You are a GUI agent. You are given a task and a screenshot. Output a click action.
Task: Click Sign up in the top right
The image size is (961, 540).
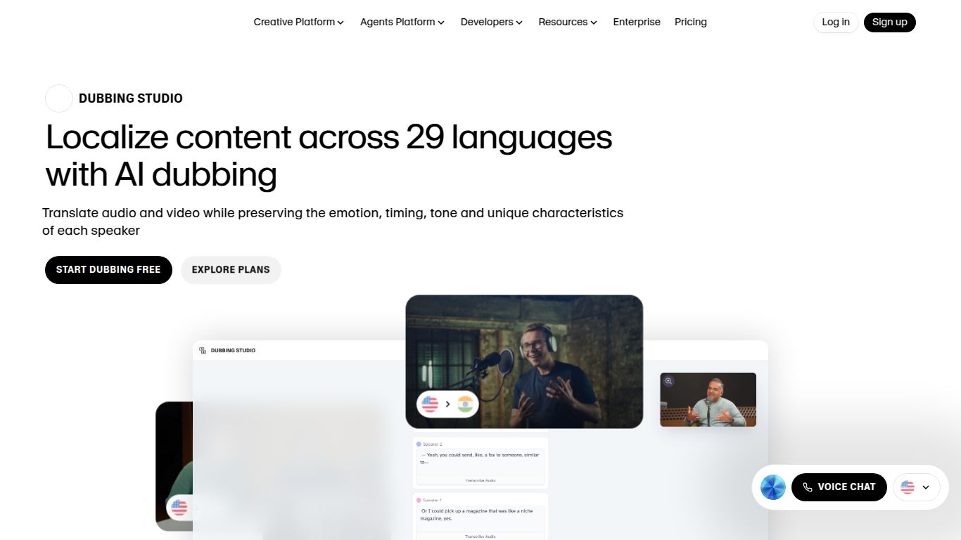coord(889,22)
